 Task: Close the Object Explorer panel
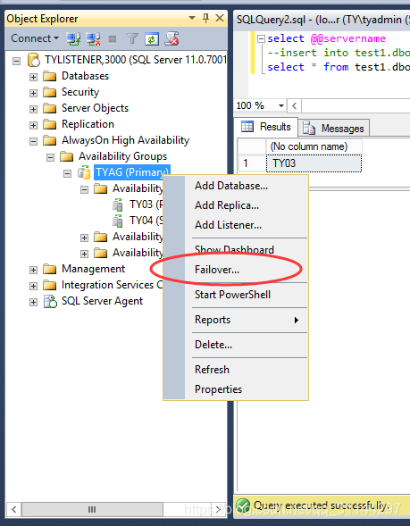[220, 18]
